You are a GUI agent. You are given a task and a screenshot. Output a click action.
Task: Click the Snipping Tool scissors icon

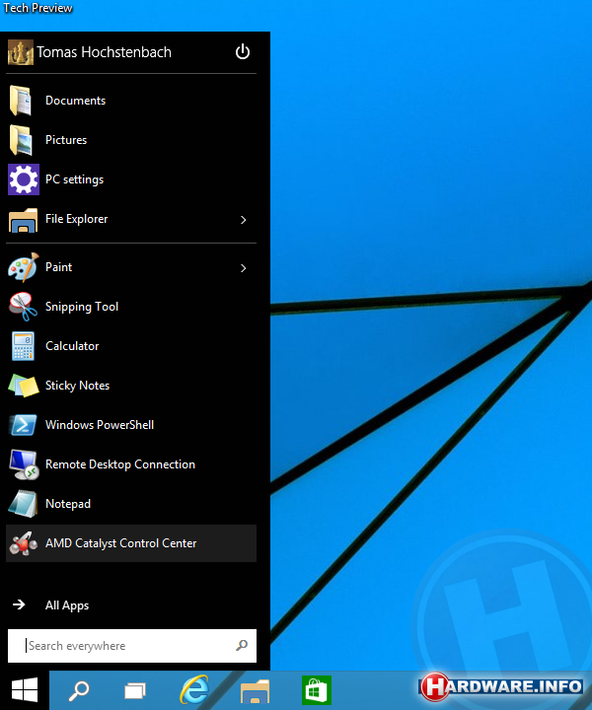[x=23, y=307]
